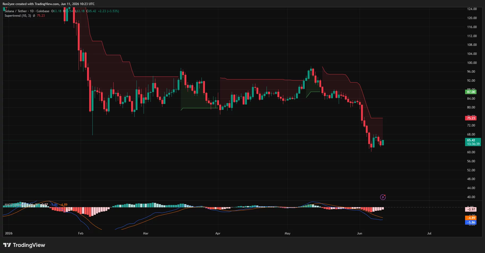
Task: Click the Mar label on time axis
Action: [146, 233]
